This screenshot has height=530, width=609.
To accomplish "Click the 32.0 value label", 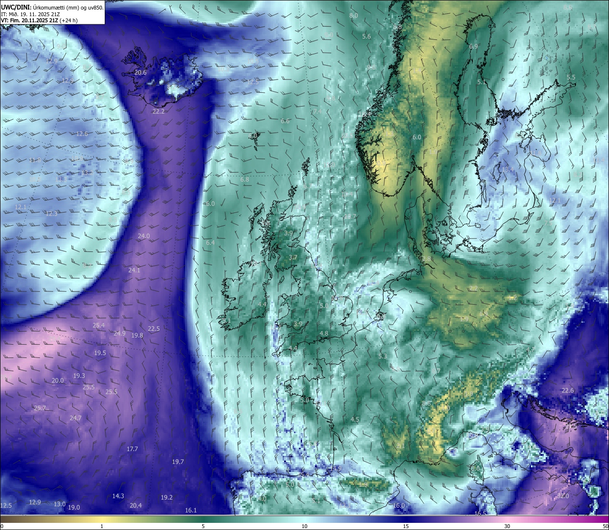I will pos(563,495).
